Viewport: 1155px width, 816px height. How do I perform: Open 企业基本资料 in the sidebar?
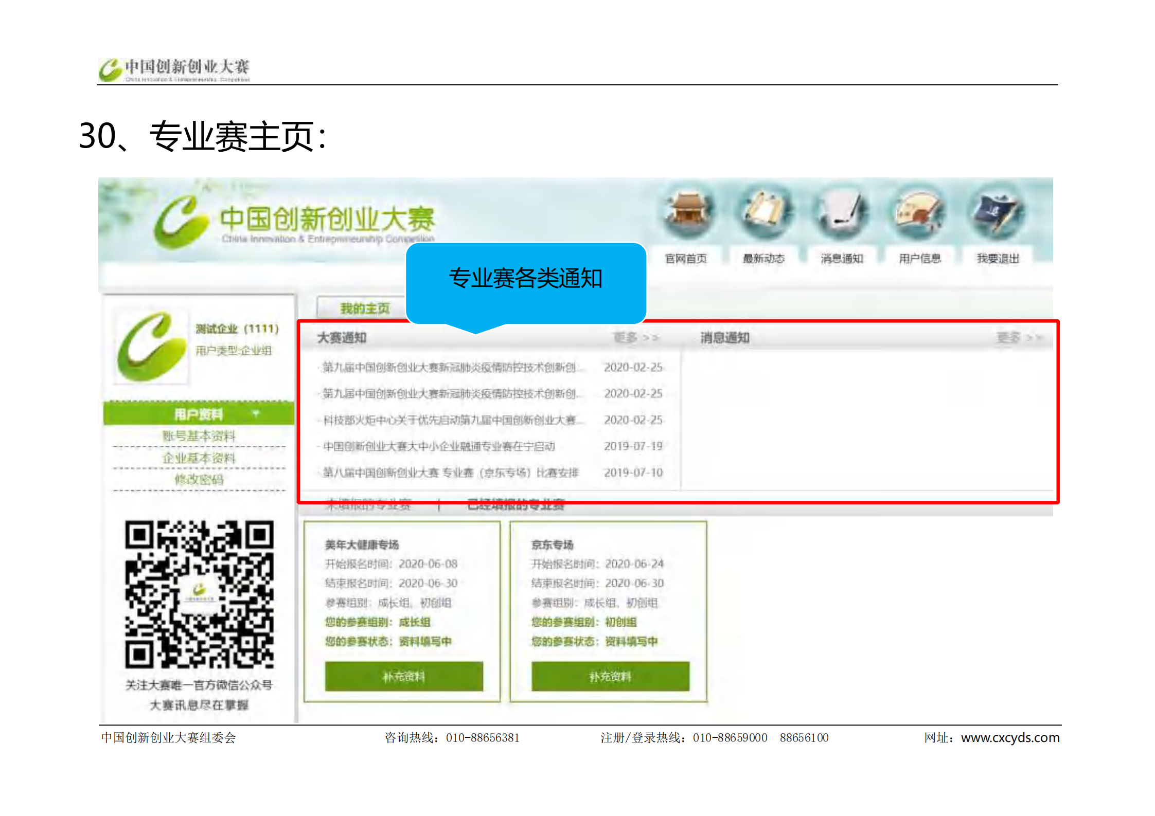[199, 458]
